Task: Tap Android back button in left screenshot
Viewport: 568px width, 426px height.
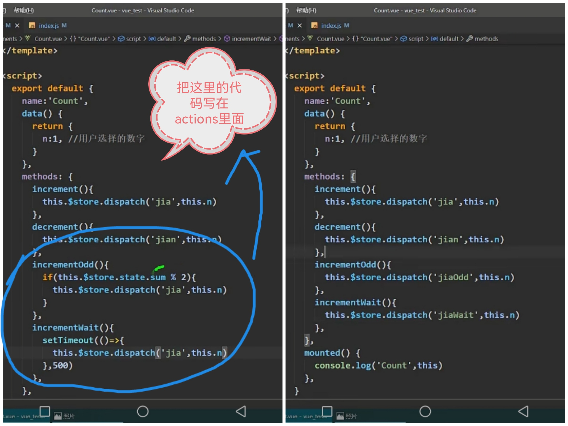Action: pos(241,411)
